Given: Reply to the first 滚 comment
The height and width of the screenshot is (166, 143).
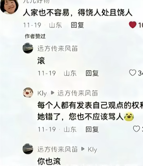Looking at the screenshot, I should pyautogui.click(x=92, y=73).
